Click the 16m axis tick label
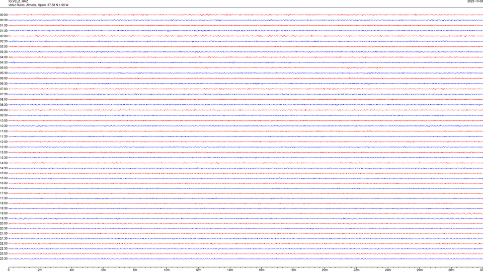This screenshot has width=483, height=272. [262, 270]
